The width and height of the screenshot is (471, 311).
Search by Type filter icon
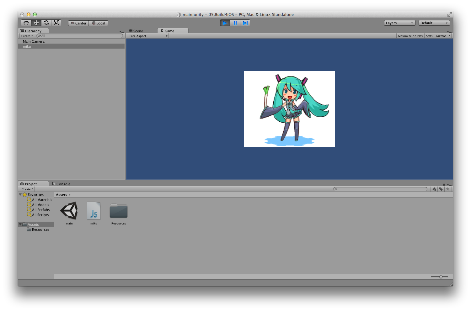[x=434, y=189]
